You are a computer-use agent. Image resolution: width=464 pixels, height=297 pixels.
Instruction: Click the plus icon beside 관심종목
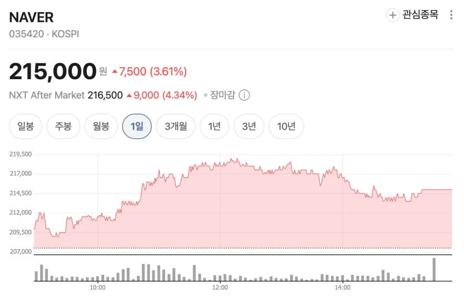[393, 15]
